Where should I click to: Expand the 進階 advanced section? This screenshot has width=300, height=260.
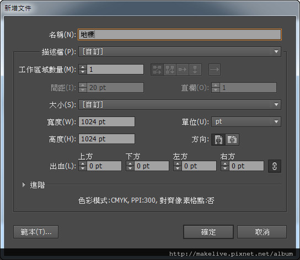(x=24, y=185)
